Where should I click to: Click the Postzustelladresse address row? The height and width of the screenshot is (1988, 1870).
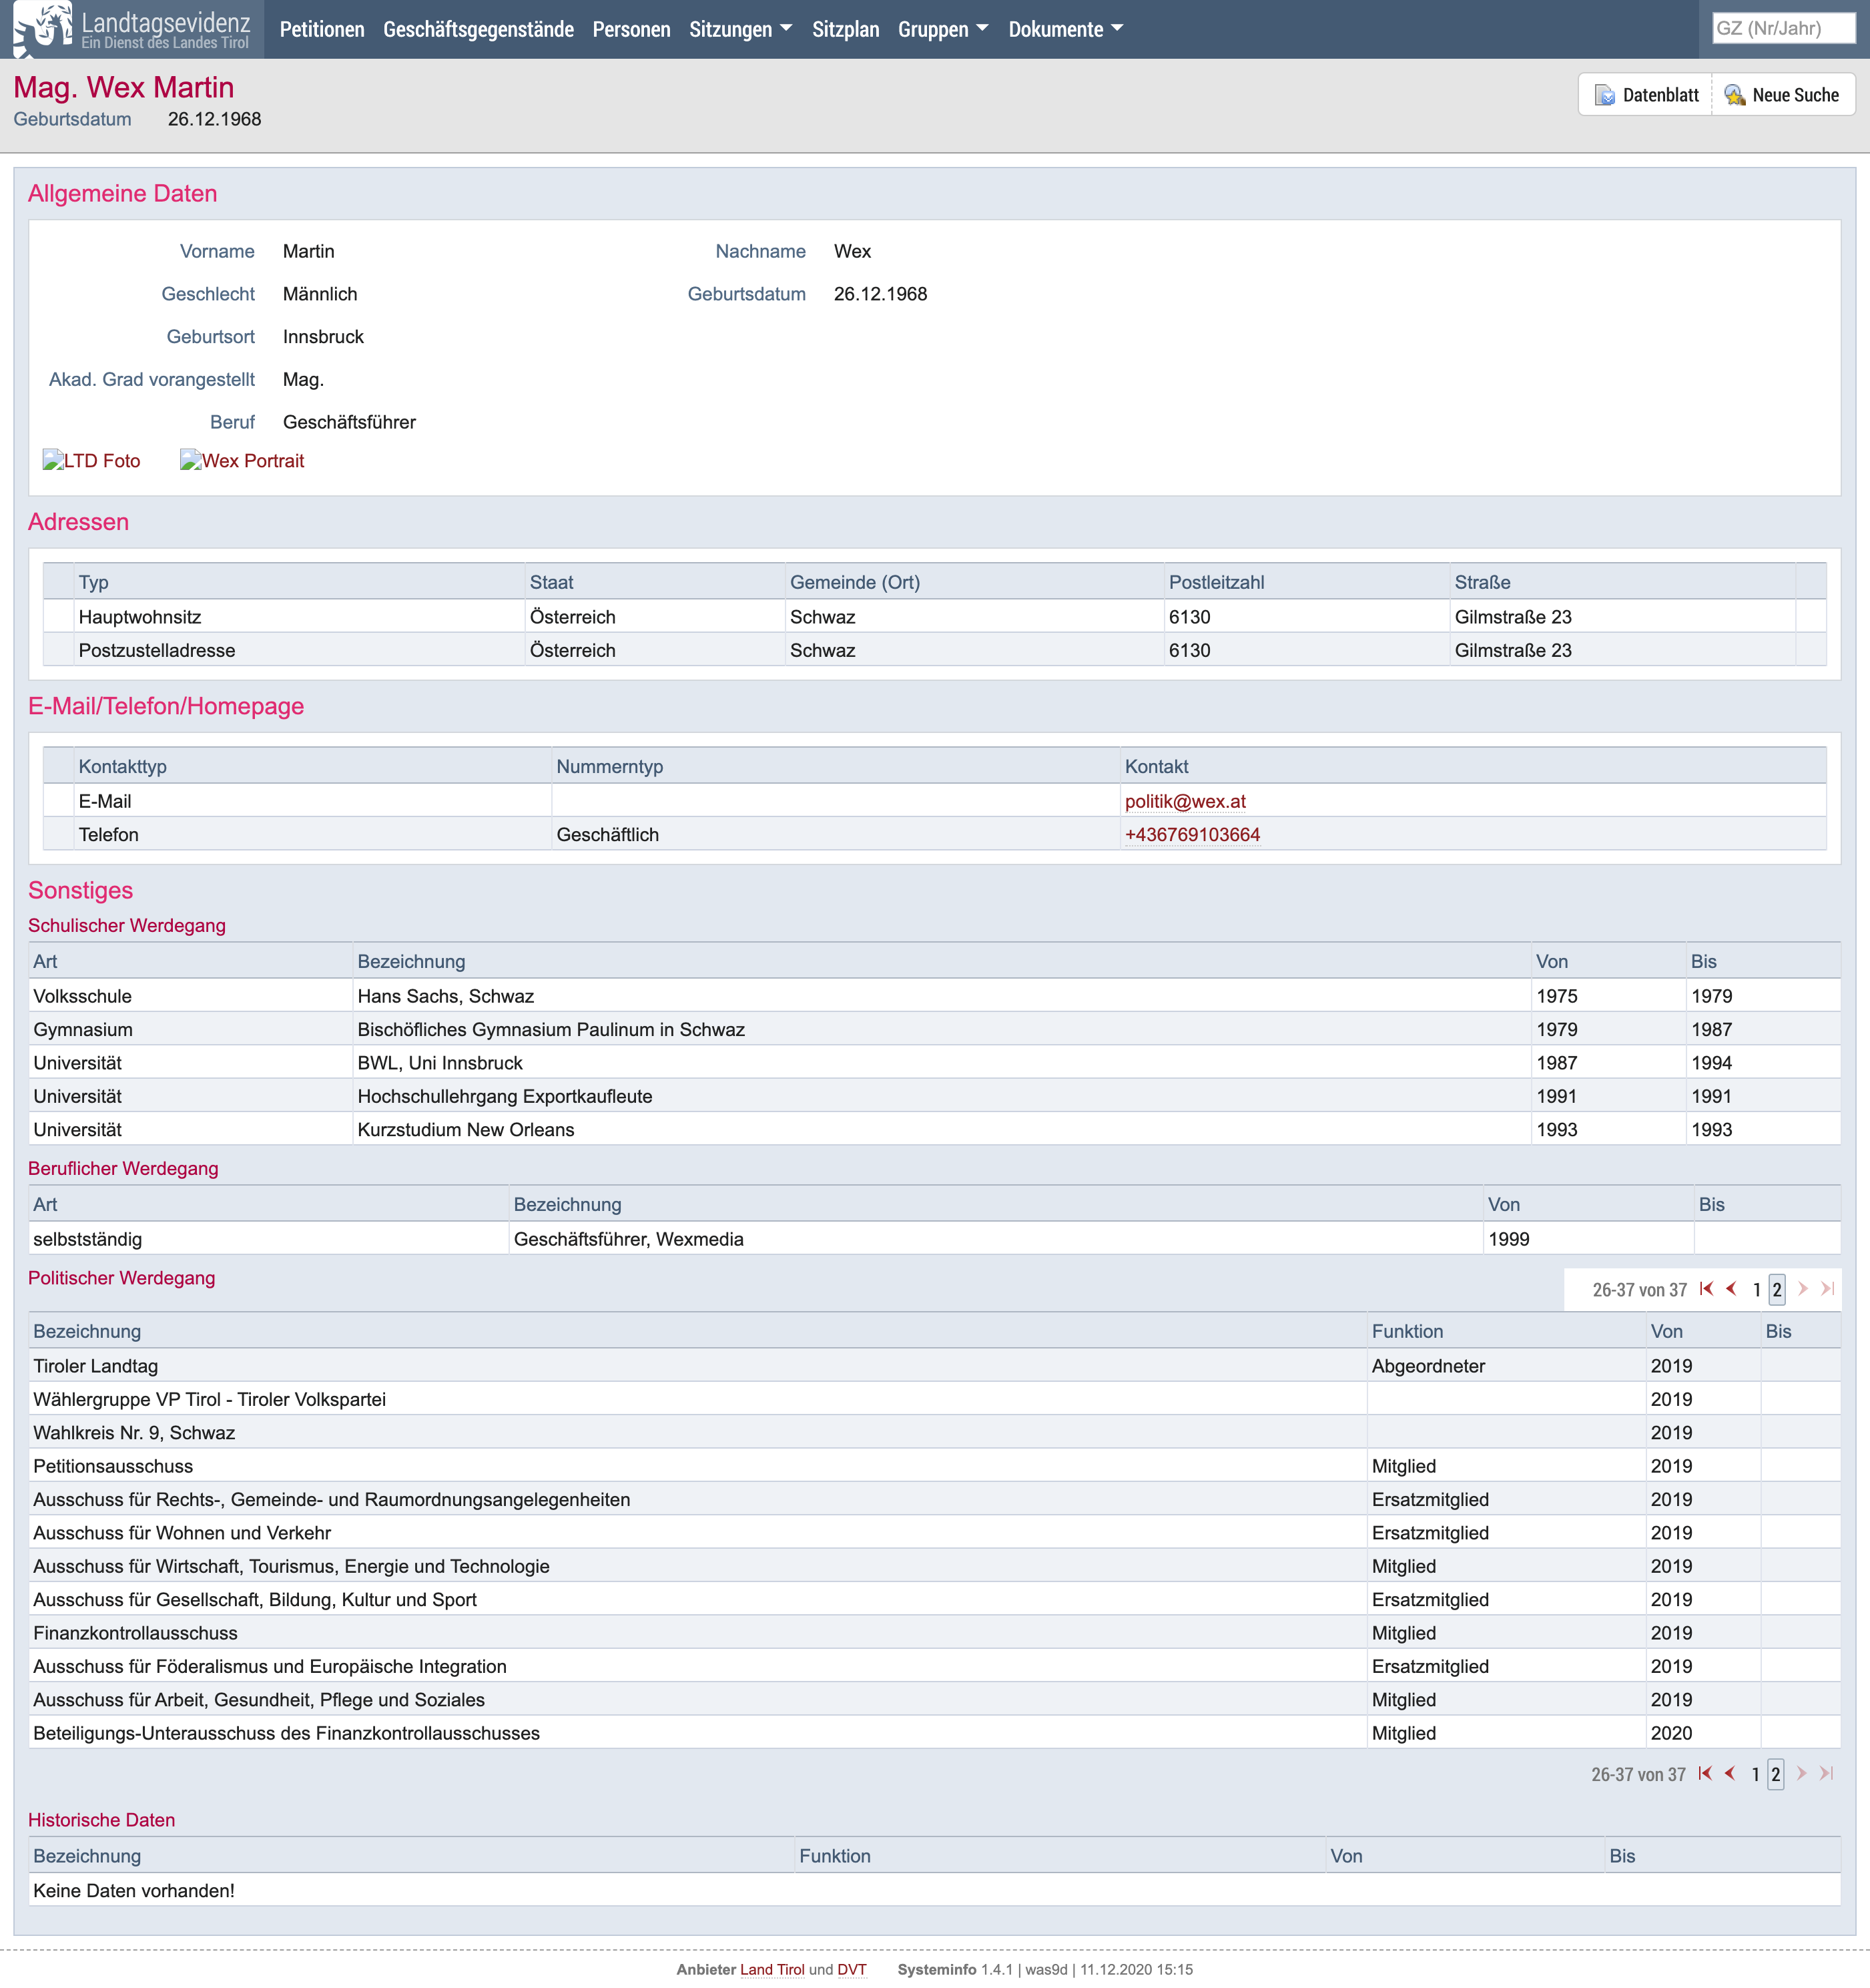[934, 650]
